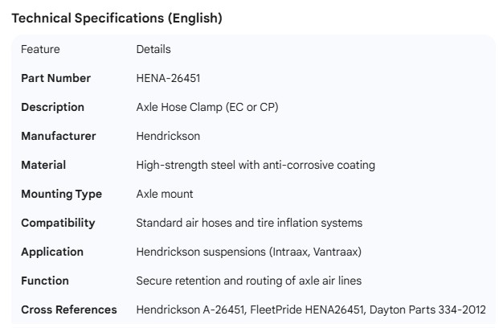Screen dimensions: 499x328
Task: Click the Hendrickson suspensions application text
Action: point(248,252)
